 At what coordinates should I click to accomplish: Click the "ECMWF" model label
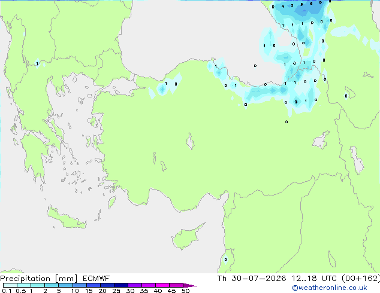point(96,279)
